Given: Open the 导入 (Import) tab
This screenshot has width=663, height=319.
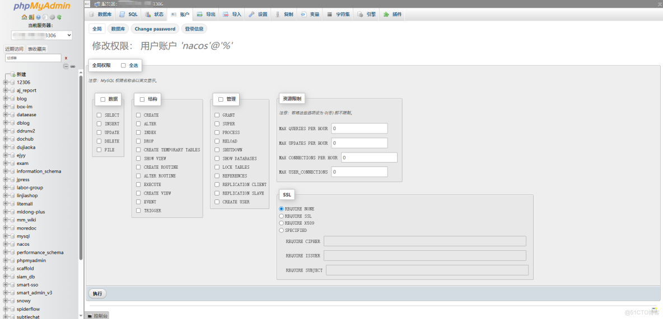Looking at the screenshot, I should 232,15.
